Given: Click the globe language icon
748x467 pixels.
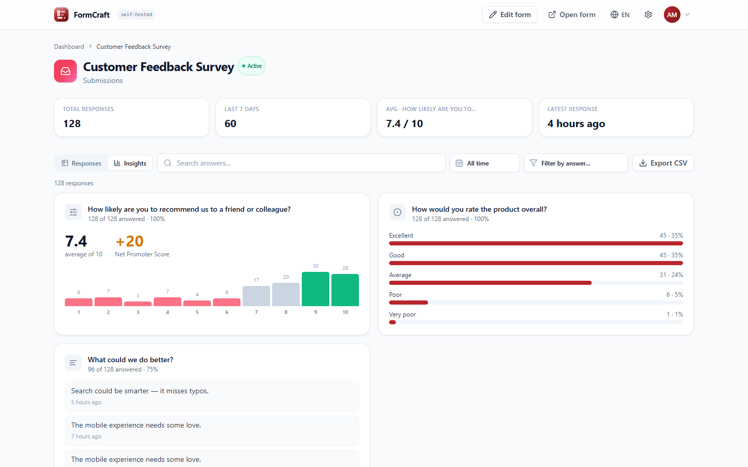Looking at the screenshot, I should click(x=615, y=15).
